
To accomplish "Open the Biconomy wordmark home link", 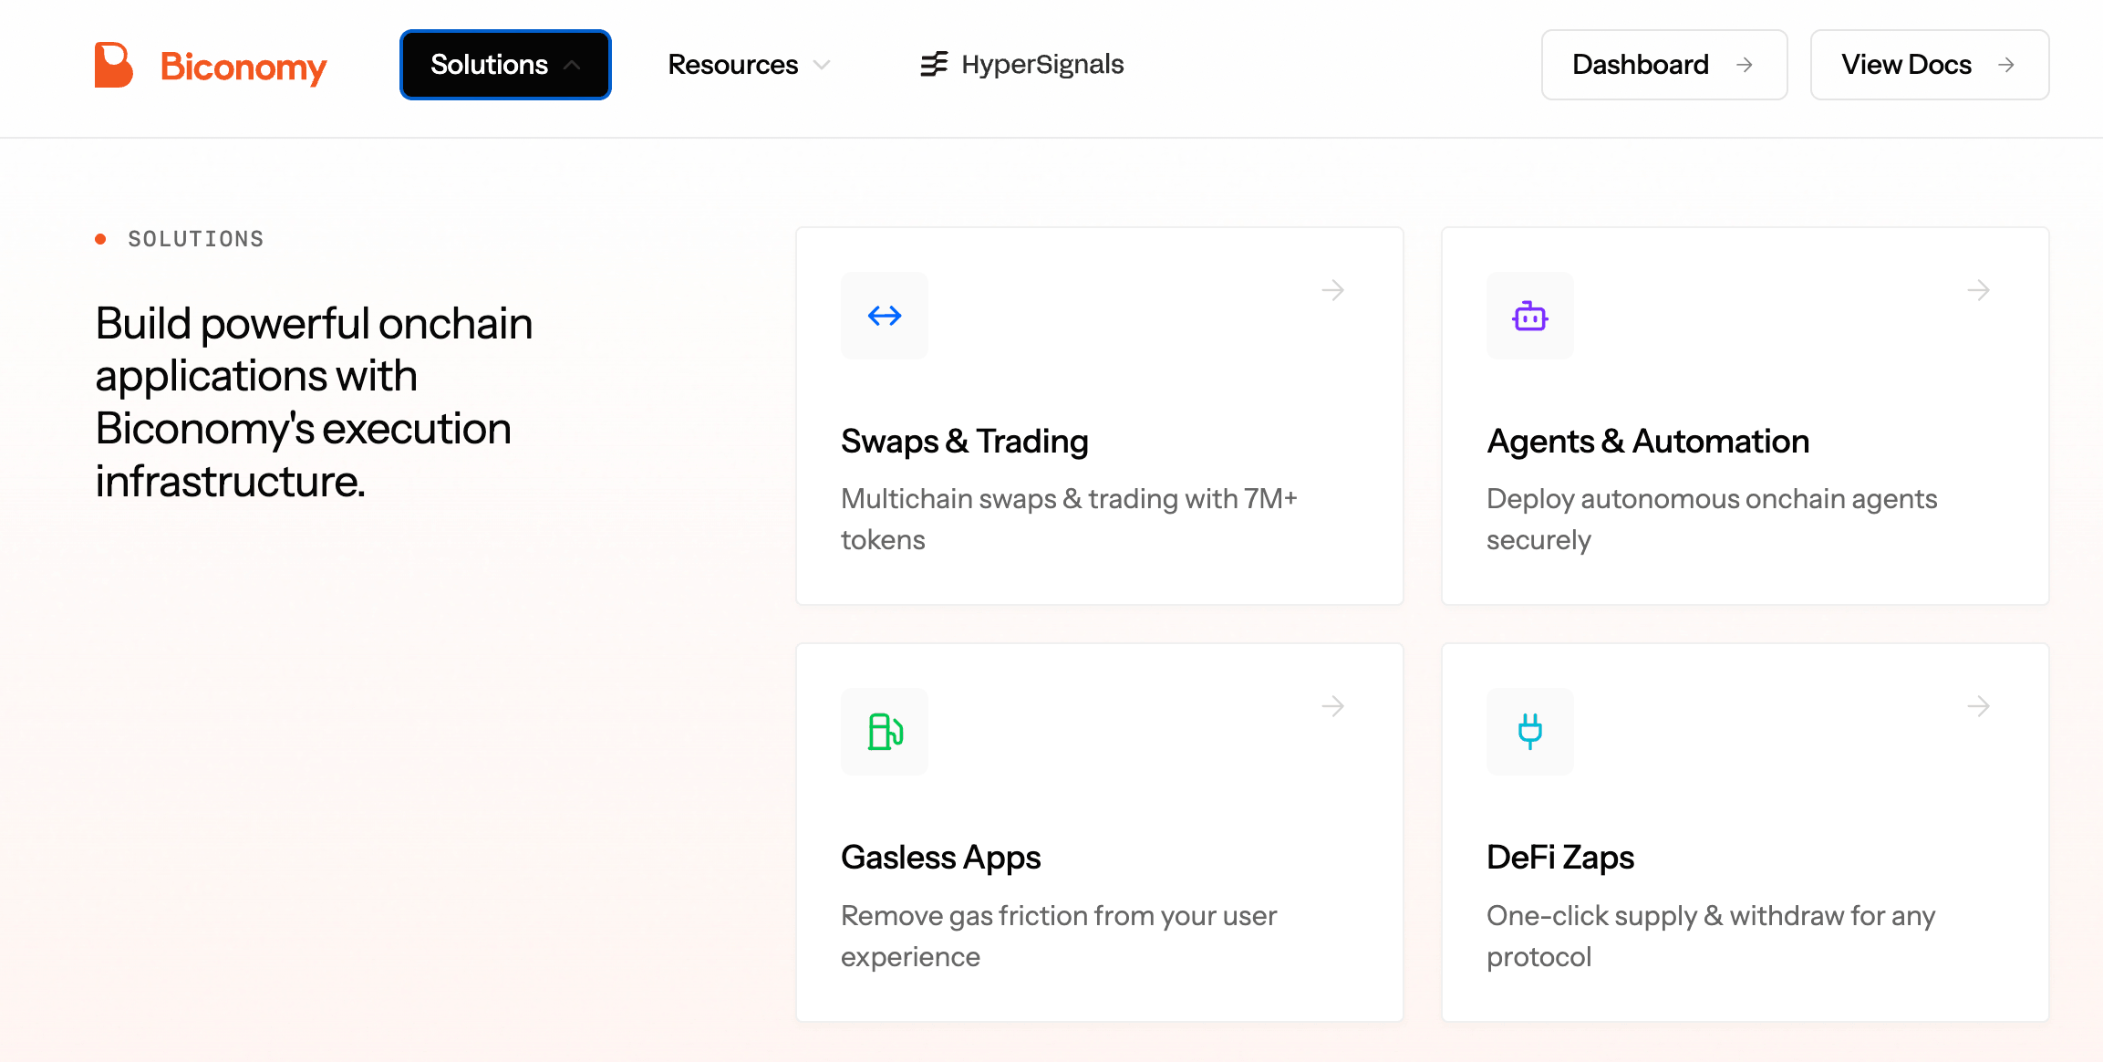I will pyautogui.click(x=243, y=67).
